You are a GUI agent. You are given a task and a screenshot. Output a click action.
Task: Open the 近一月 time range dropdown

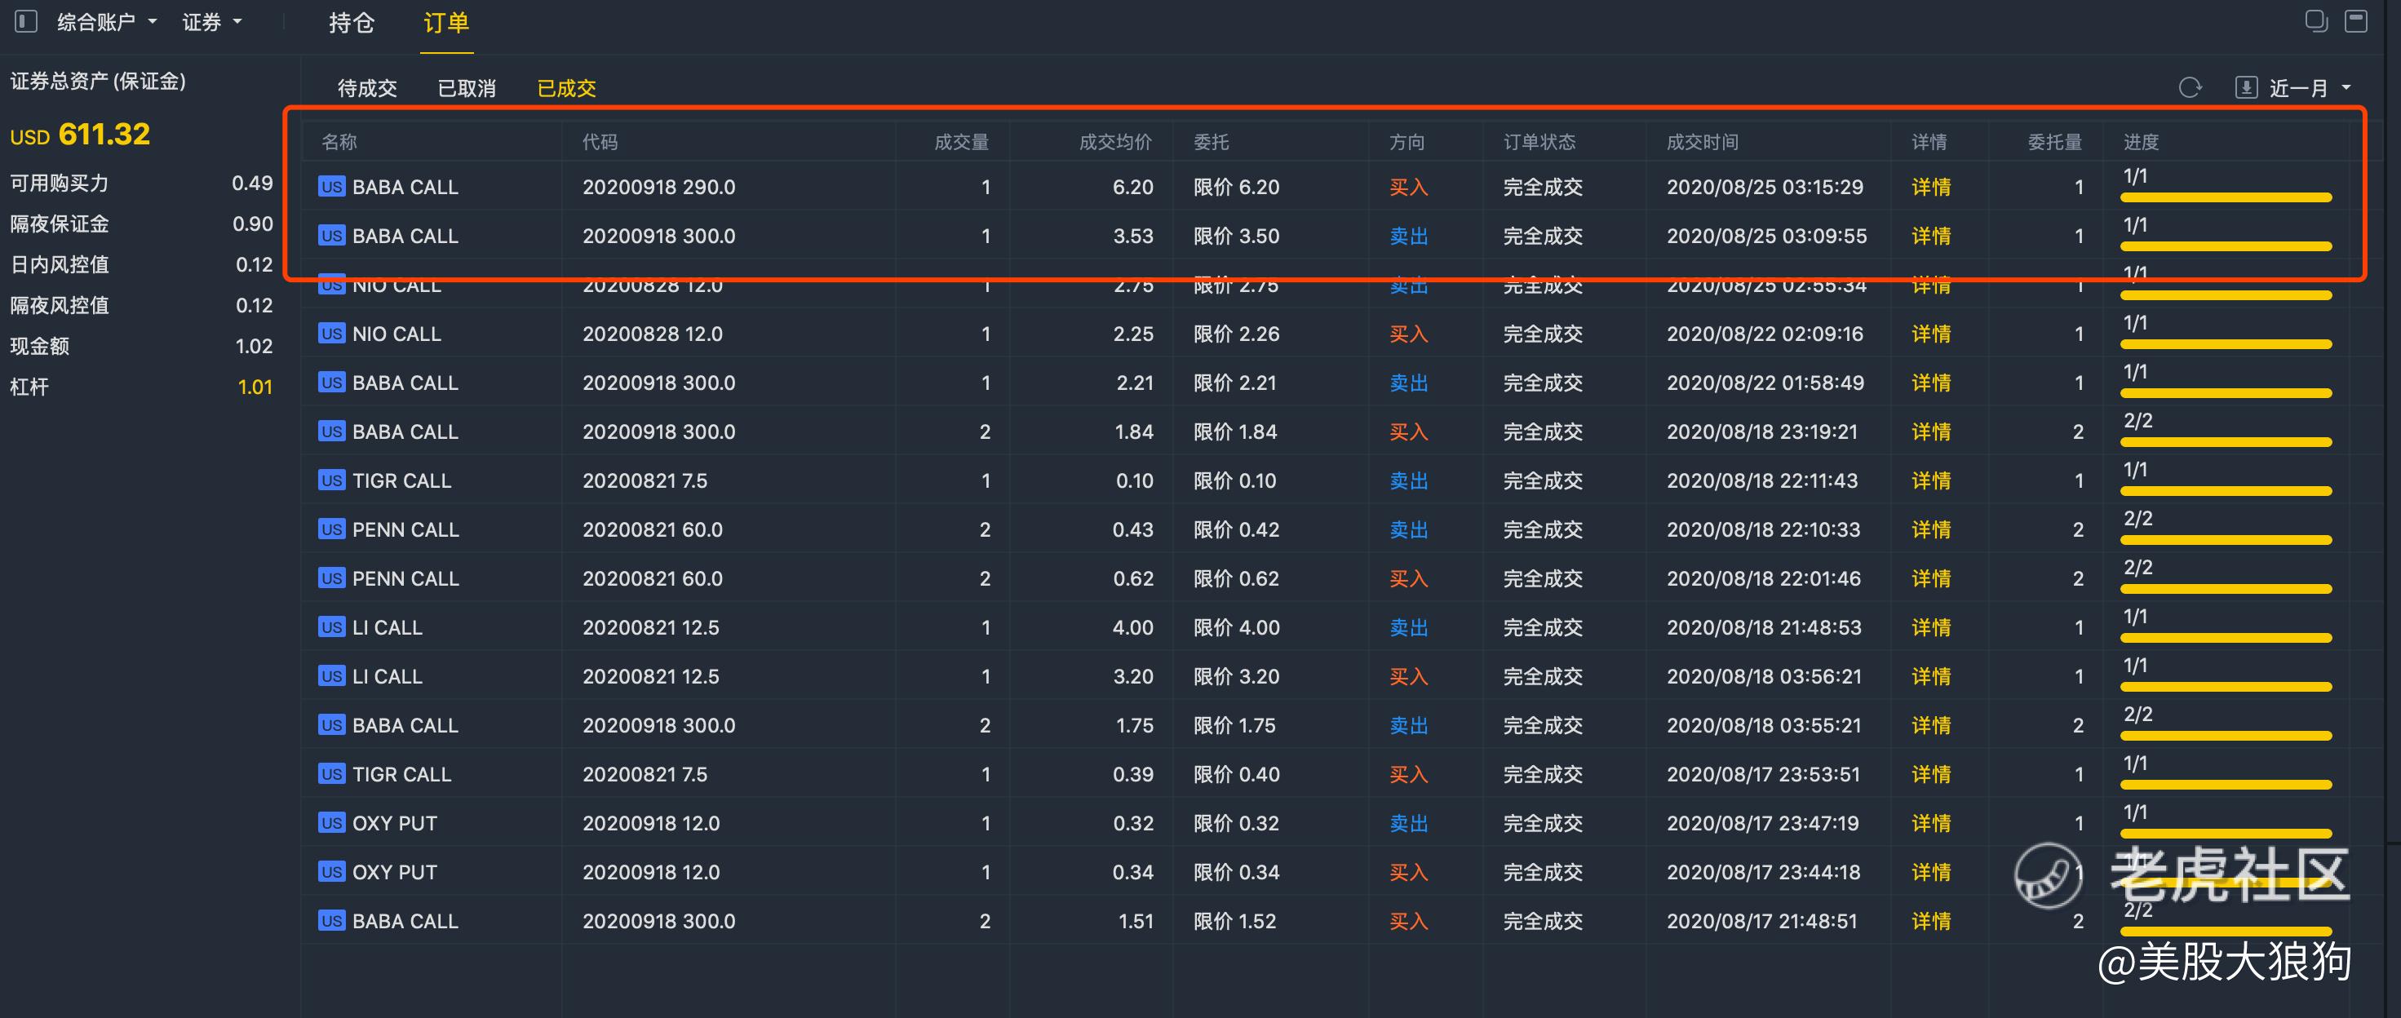[2309, 87]
